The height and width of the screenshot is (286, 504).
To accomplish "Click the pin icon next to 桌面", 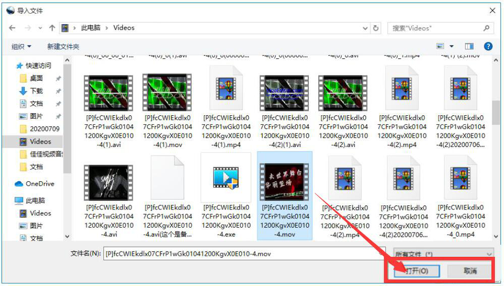I will tap(58, 79).
